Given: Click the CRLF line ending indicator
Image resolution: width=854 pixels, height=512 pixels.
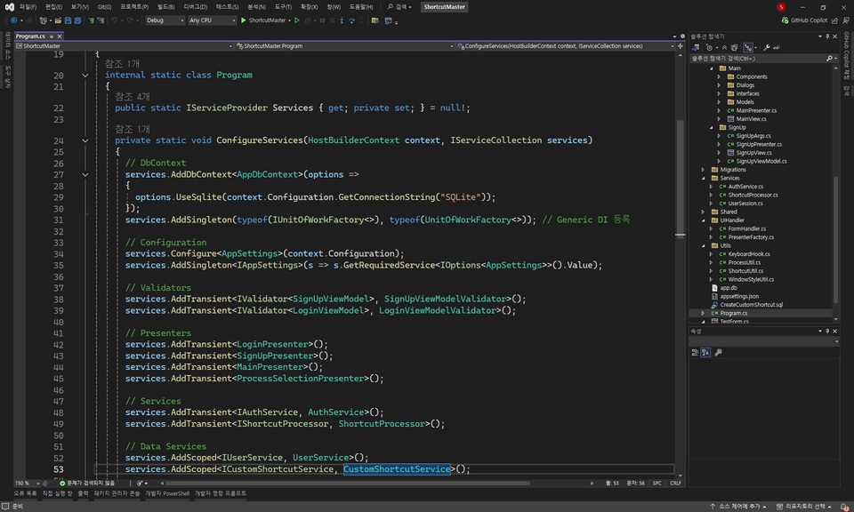Looking at the screenshot, I should [x=675, y=484].
